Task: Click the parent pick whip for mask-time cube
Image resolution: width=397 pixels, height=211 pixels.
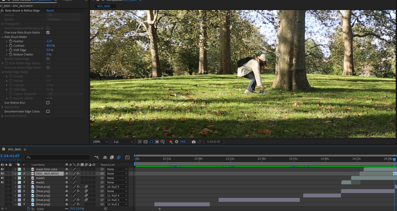Action: (x=102, y=169)
